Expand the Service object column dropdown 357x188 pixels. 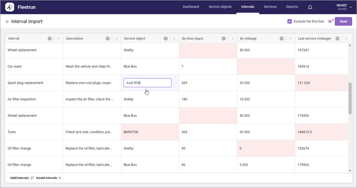174,39
